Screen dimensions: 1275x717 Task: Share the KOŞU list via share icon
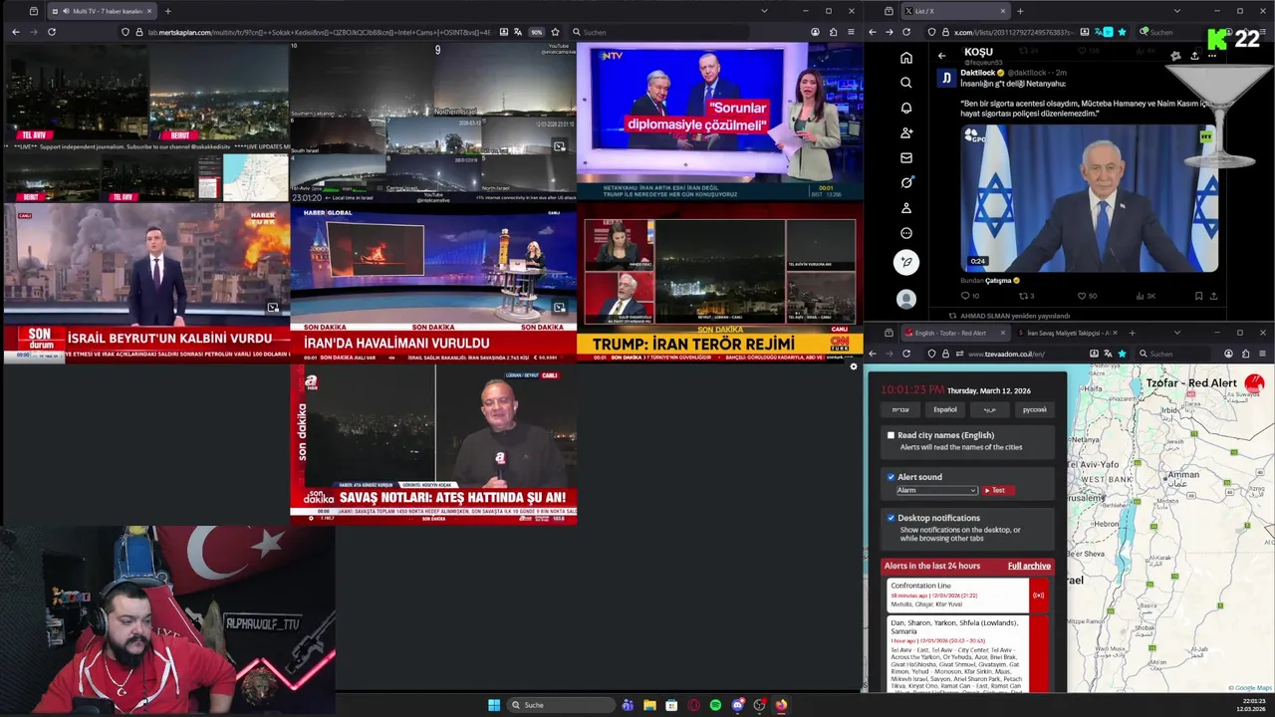[1193, 56]
